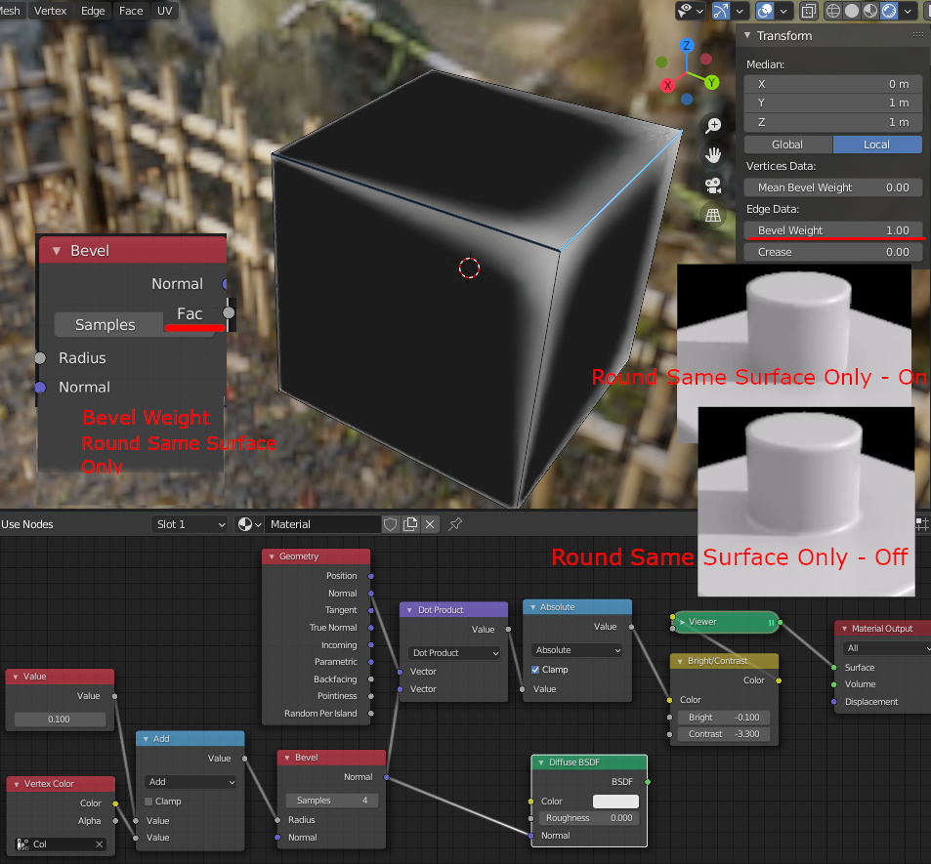Click the Median X 0 m field
Image resolution: width=931 pixels, height=864 pixels.
click(833, 84)
